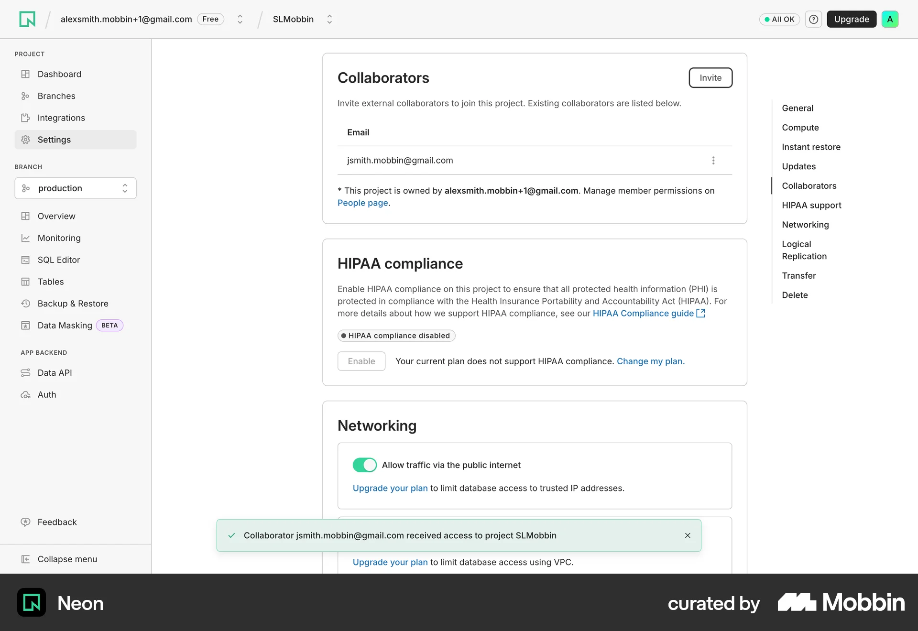Screen dimensions: 918x631
Task: Click the SQL Editor icon
Action: coord(25,260)
